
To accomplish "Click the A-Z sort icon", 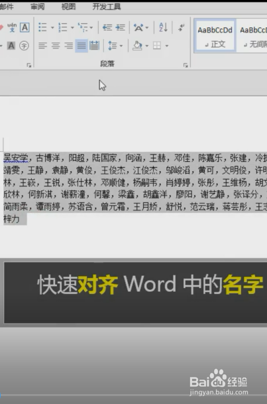I will pyautogui.click(x=163, y=27).
